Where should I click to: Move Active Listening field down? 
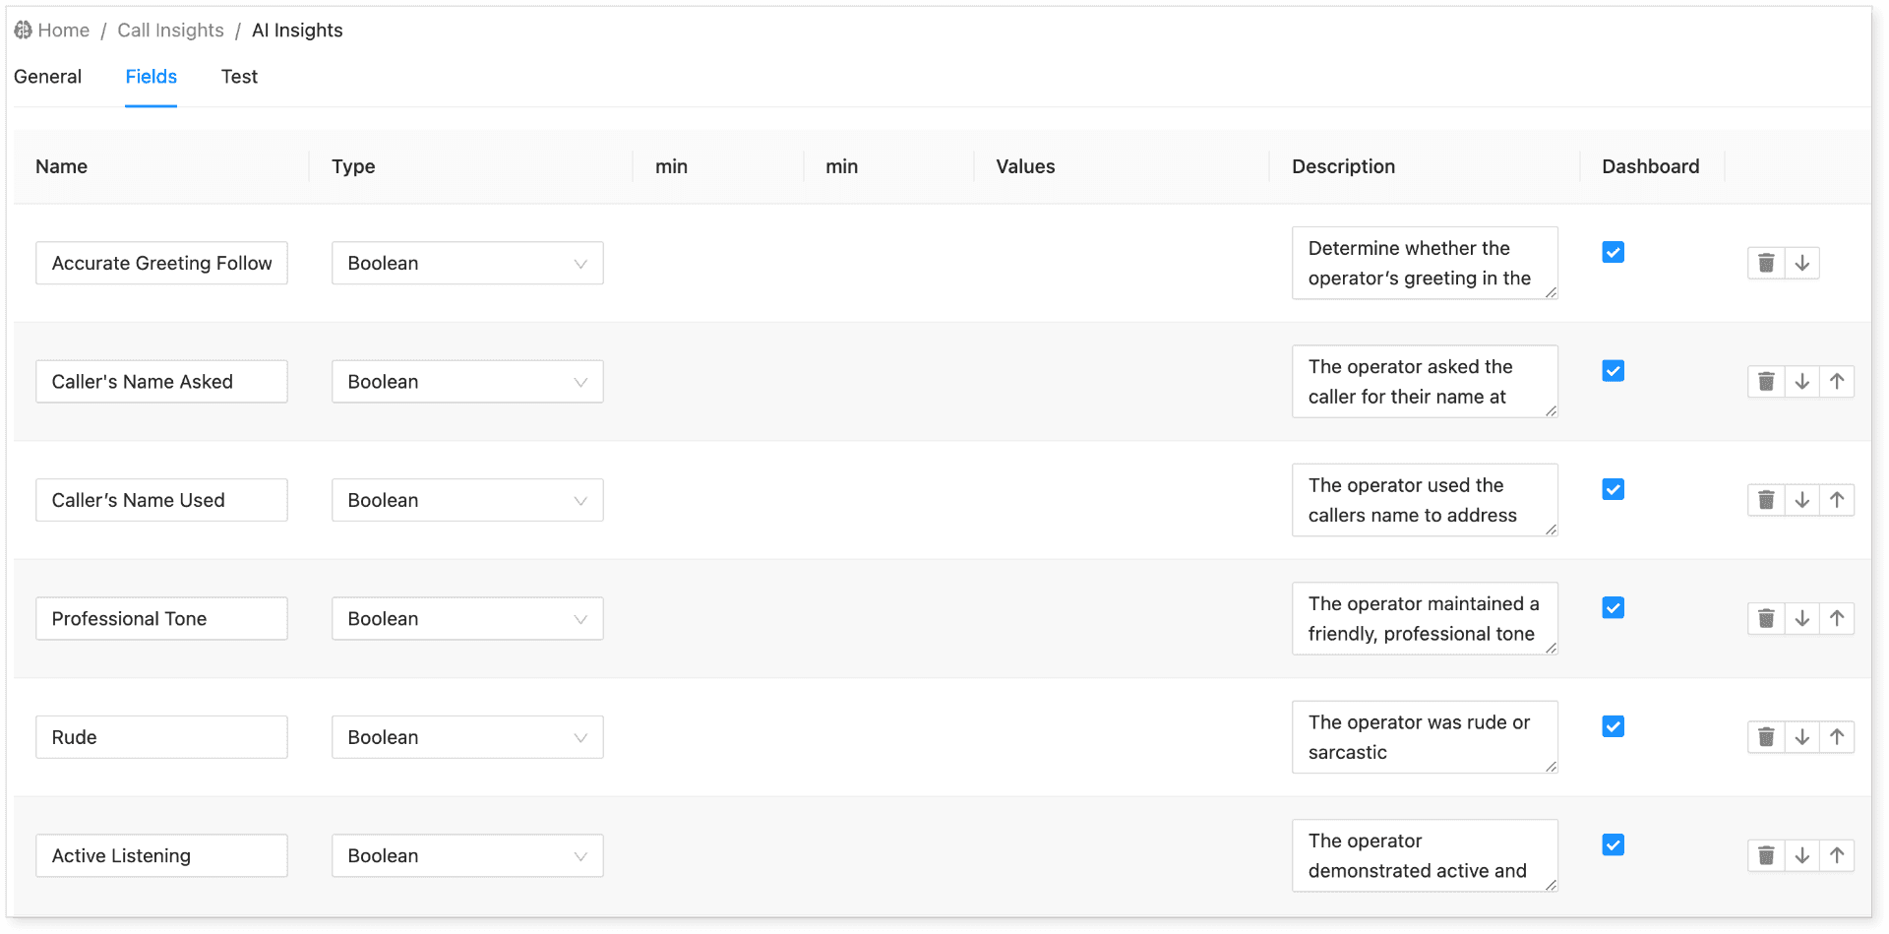tap(1801, 855)
